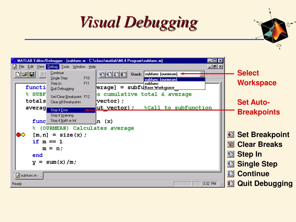The width and height of the screenshot is (296, 222).
Task: Click the code line 'if m == 1'
Action: [x=47, y=142]
